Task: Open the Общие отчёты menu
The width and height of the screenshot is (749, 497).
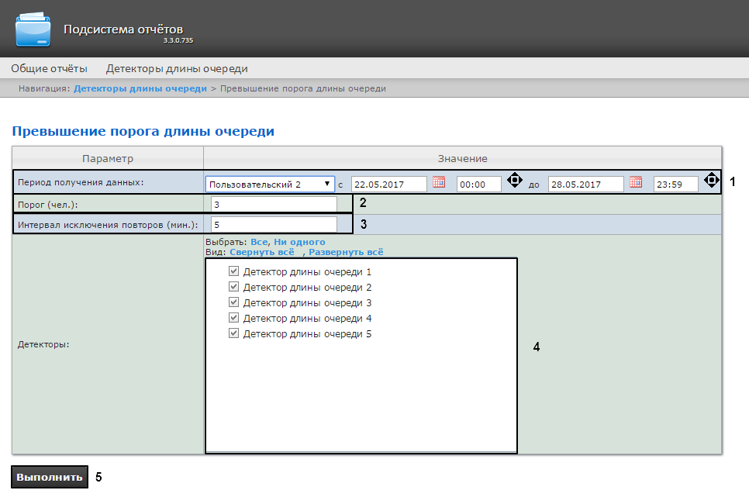Action: pos(49,68)
